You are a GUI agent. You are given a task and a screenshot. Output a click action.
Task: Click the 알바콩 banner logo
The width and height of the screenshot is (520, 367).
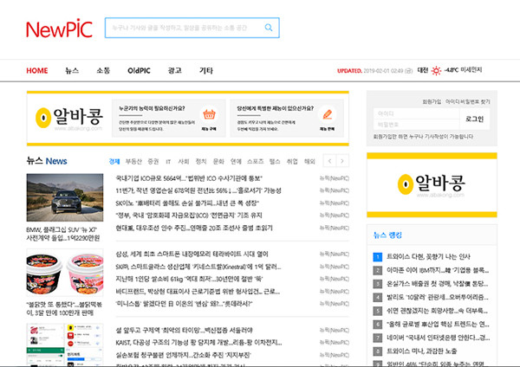click(x=69, y=119)
